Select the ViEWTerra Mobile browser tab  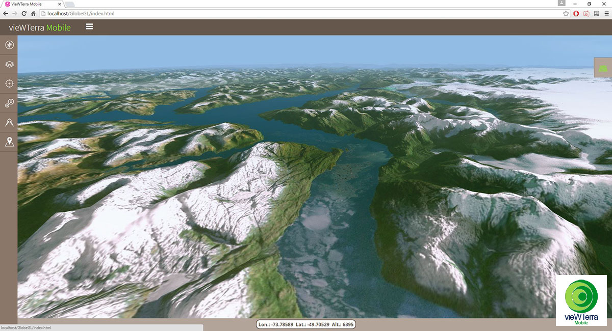pyautogui.click(x=32, y=4)
